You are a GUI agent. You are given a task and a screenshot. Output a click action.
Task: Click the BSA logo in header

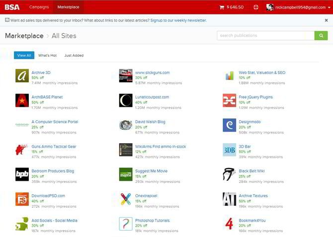click(12, 7)
